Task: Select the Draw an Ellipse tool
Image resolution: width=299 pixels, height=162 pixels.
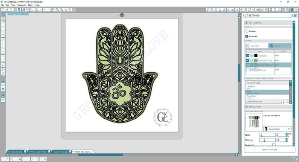Action: tap(3, 35)
